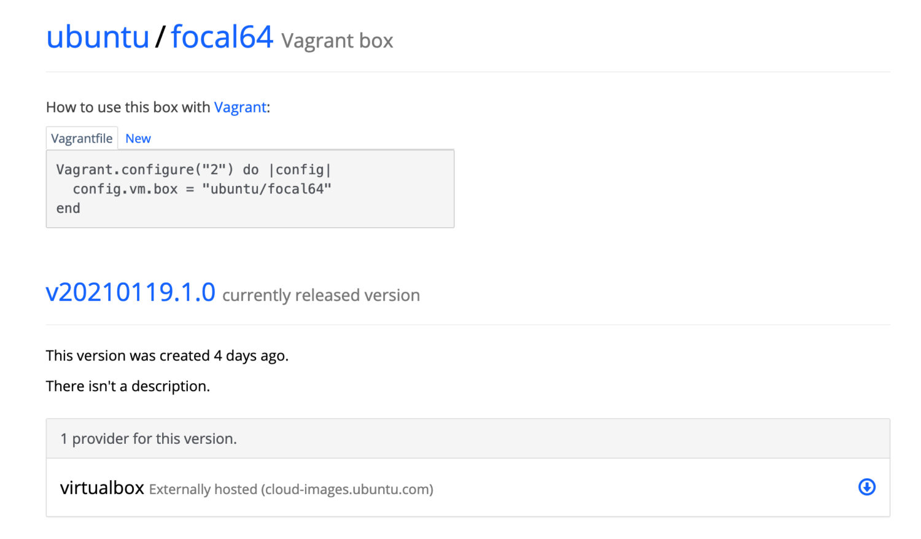921x539 pixels.
Task: Click the "currently released version" label
Action: point(321,295)
